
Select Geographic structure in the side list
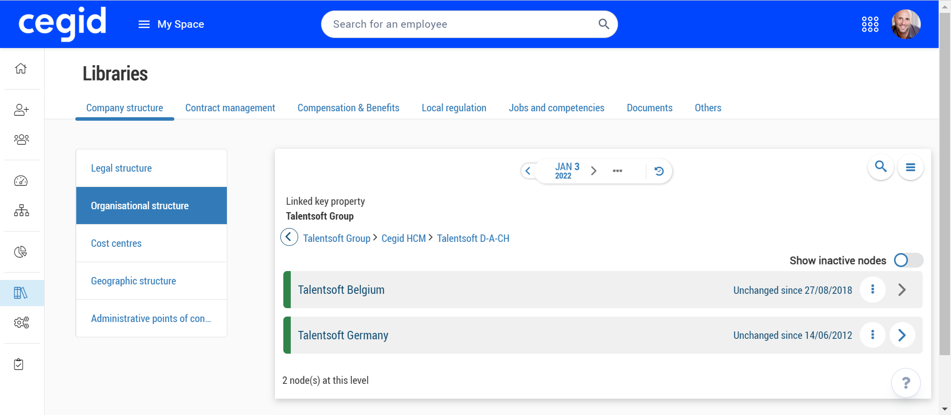pyautogui.click(x=152, y=281)
